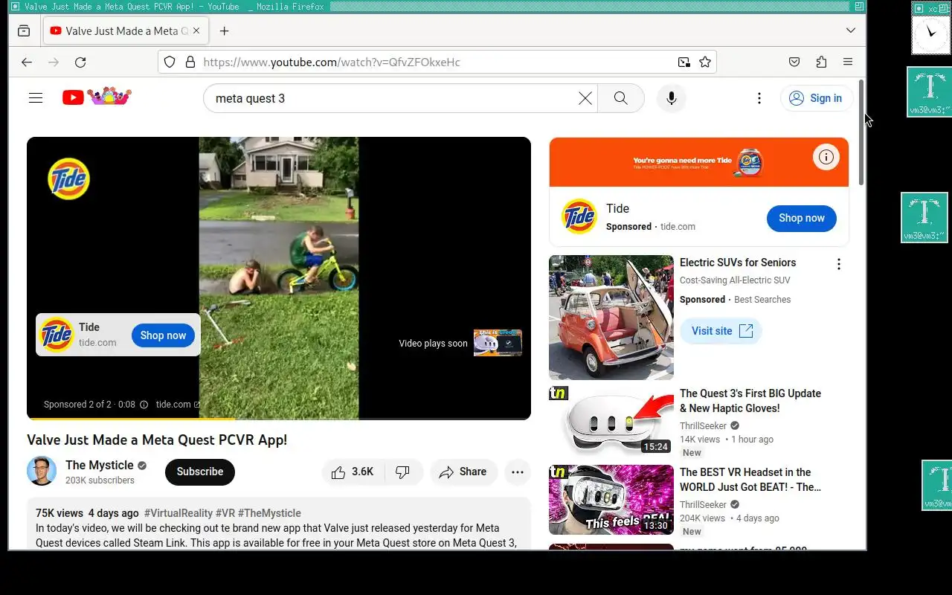Show site security padlock info
The height and width of the screenshot is (595, 952).
point(190,62)
